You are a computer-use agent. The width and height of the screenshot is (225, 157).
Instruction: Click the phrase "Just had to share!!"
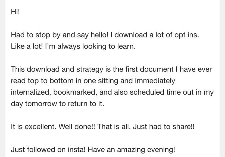(x=164, y=127)
